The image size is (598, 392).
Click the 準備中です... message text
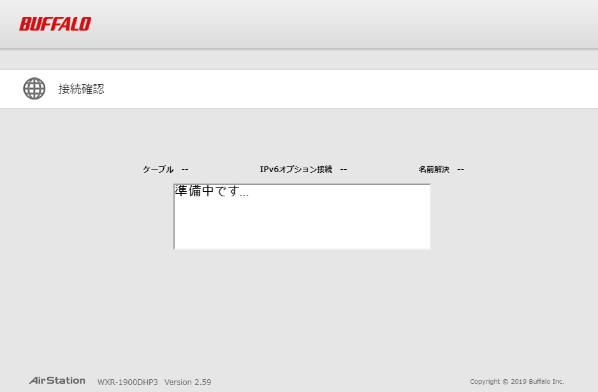click(x=211, y=191)
